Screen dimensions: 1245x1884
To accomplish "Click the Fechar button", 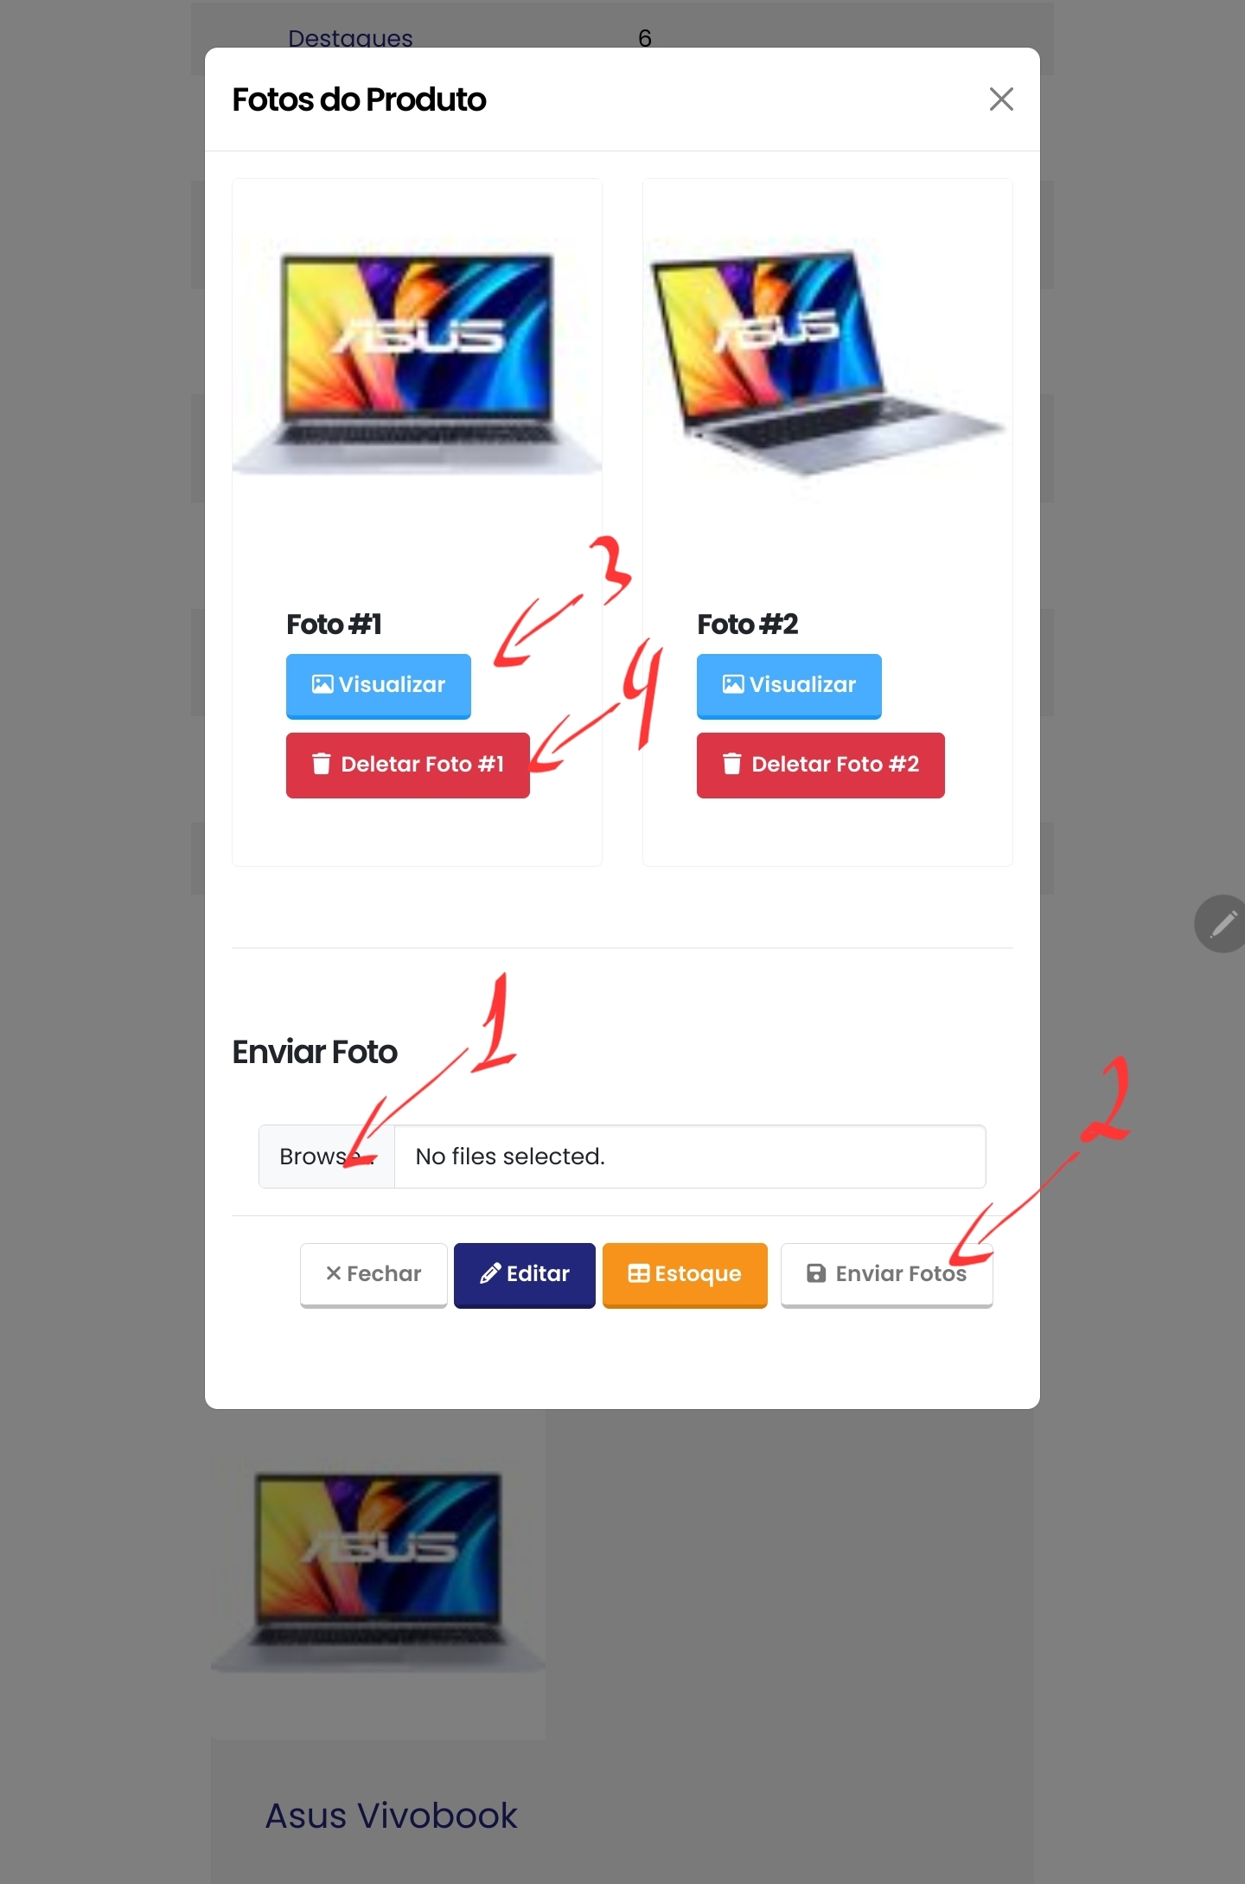I will [x=373, y=1274].
